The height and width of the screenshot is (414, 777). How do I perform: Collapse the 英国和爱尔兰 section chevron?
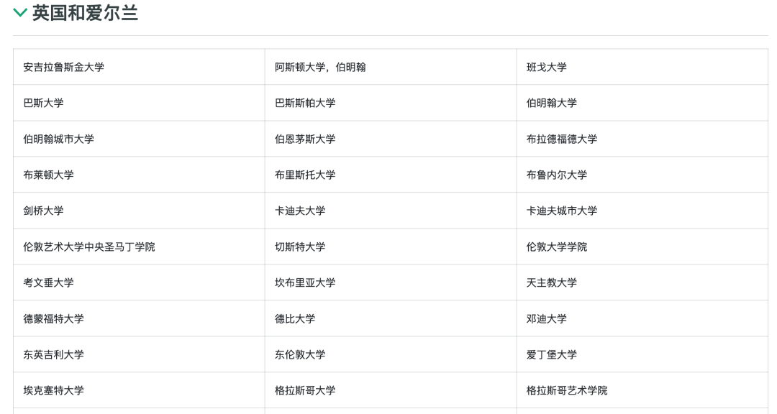(x=20, y=13)
